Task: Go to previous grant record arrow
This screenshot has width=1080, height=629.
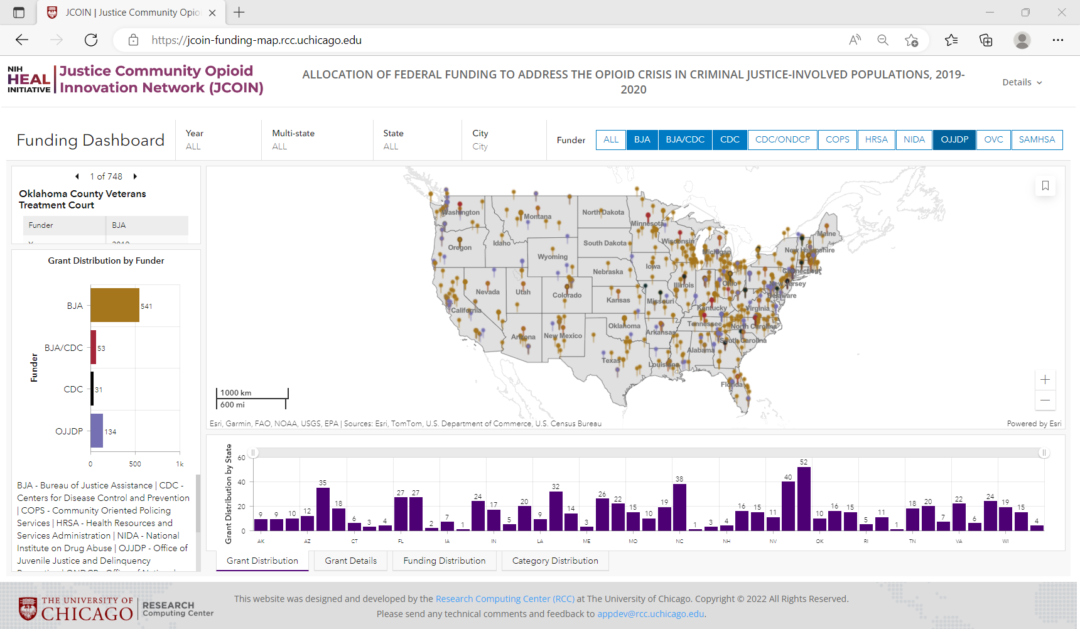Action: tap(77, 176)
